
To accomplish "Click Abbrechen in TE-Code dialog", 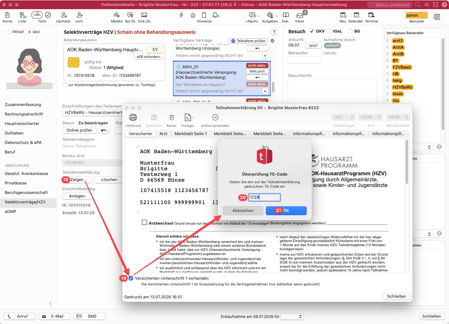I will pyautogui.click(x=243, y=211).
